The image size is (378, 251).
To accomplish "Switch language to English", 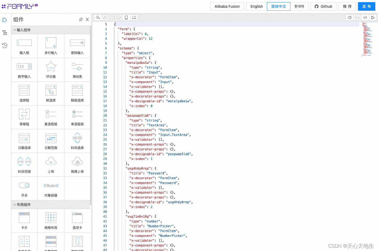I will click(x=256, y=6).
